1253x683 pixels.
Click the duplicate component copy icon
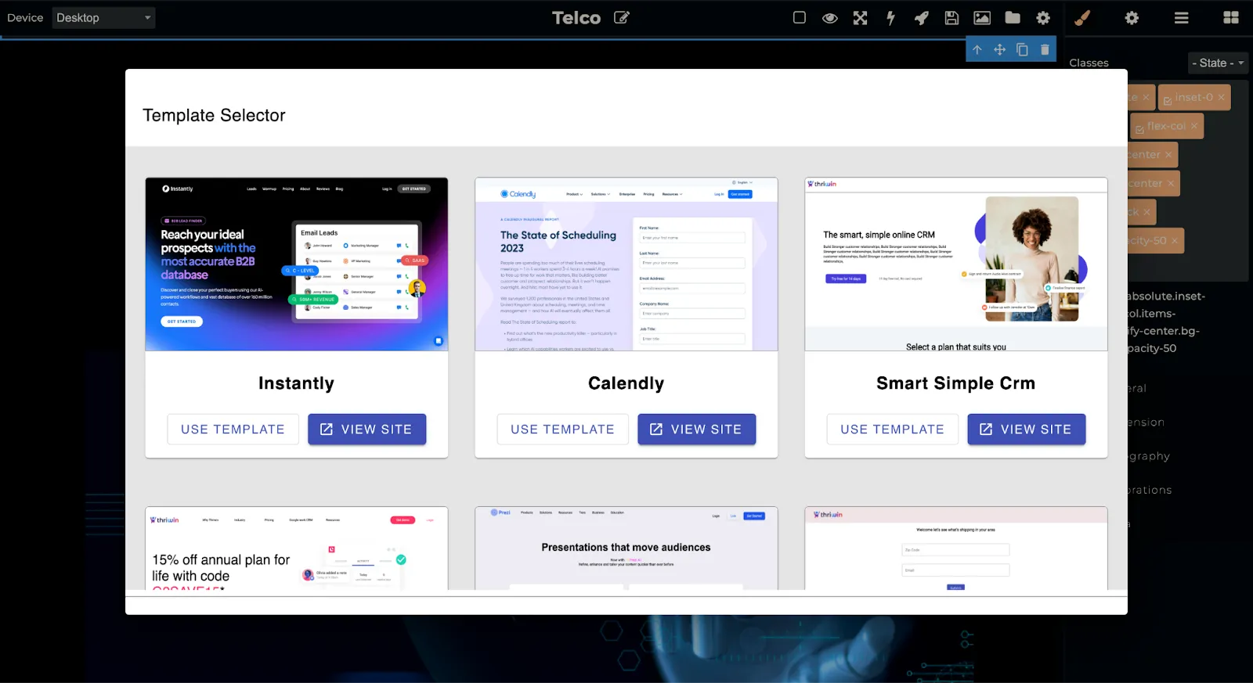(x=1022, y=49)
